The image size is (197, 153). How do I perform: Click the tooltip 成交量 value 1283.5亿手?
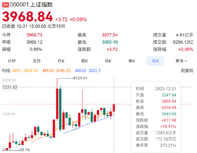[166, 133]
